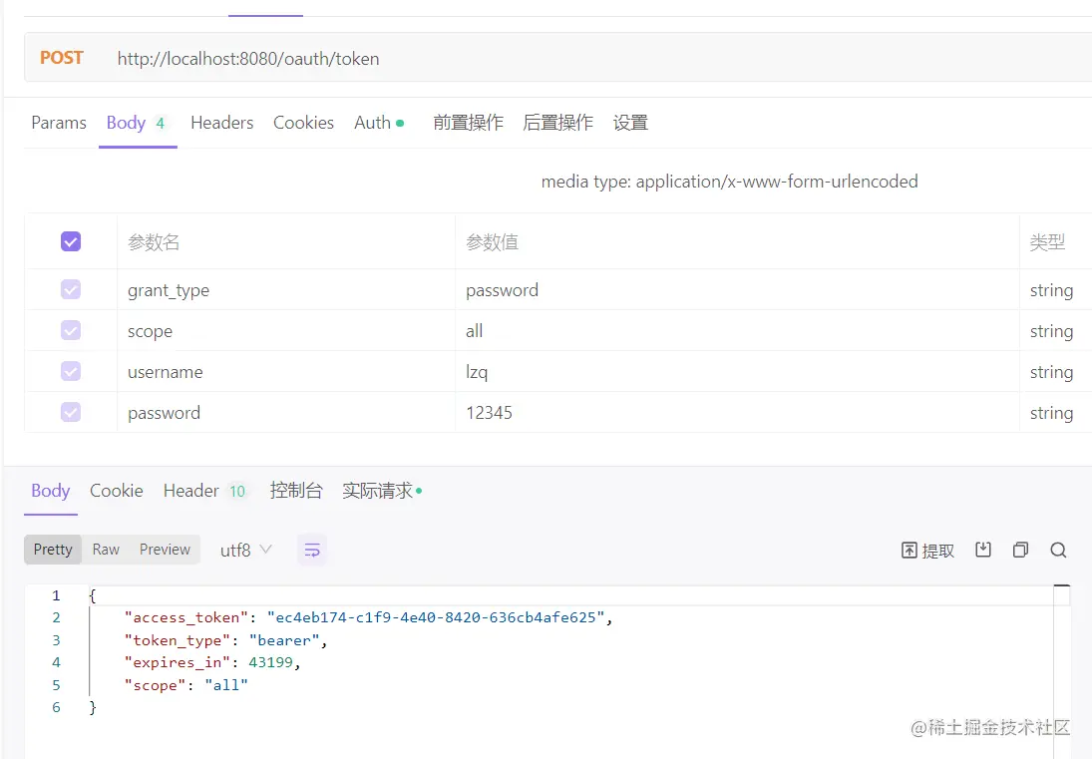Uncheck the grant_type parameter checkbox
Viewport: 1092px width, 759px height.
click(71, 289)
